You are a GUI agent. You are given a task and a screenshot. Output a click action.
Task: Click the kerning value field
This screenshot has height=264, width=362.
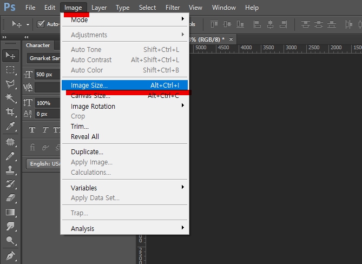point(47,88)
